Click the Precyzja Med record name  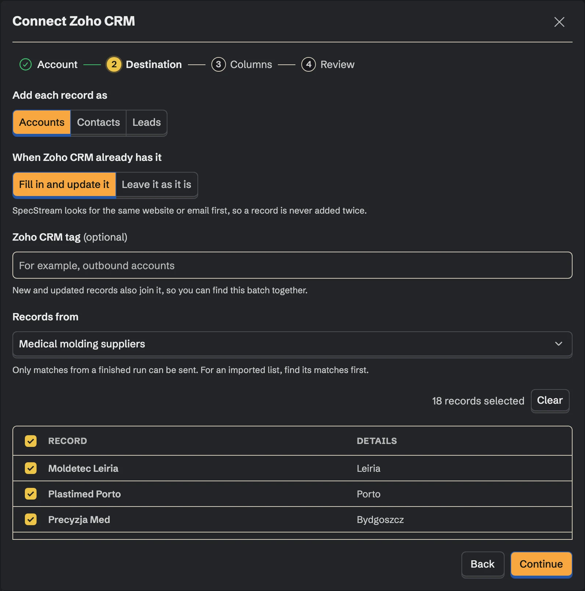79,520
